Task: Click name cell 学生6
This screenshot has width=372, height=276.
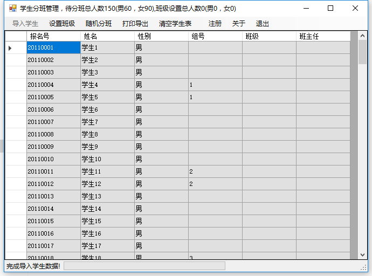Action: pyautogui.click(x=107, y=109)
